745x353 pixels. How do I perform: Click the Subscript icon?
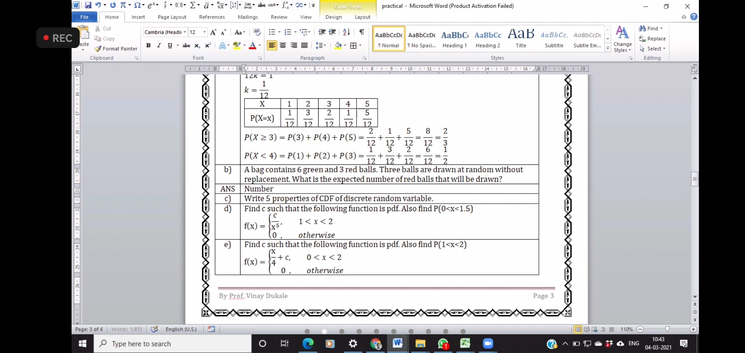(197, 45)
